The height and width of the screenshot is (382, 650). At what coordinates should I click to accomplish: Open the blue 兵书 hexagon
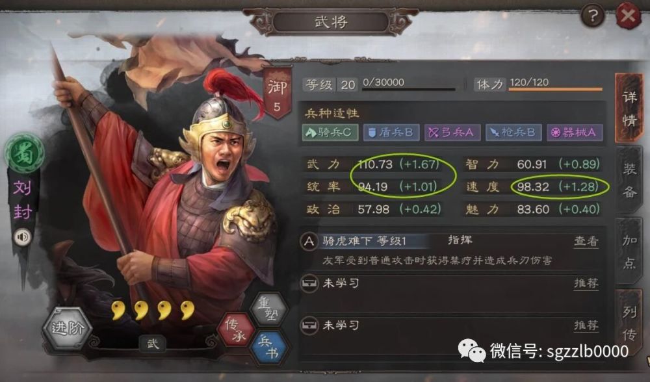click(269, 347)
